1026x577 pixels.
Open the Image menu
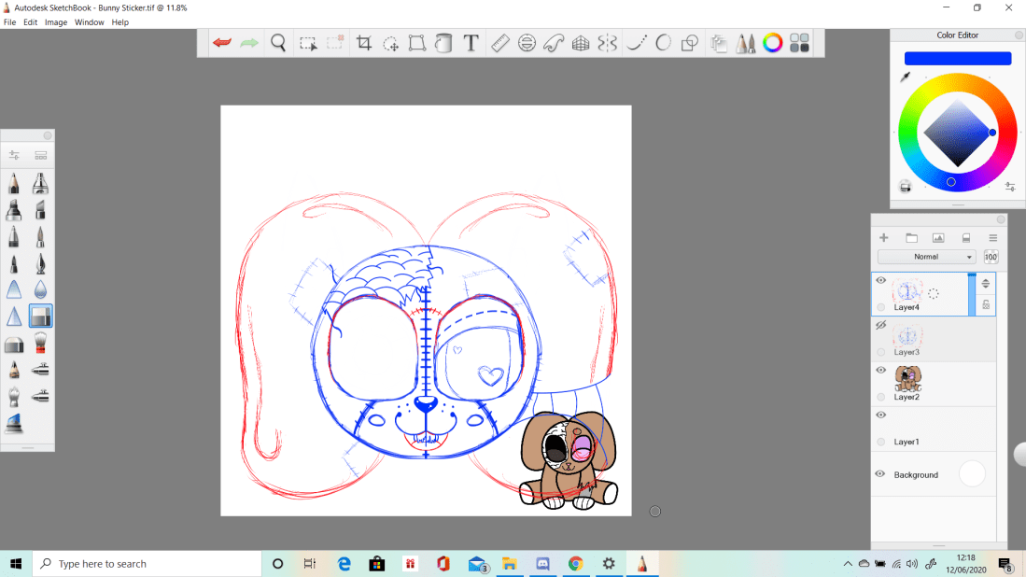pos(56,21)
